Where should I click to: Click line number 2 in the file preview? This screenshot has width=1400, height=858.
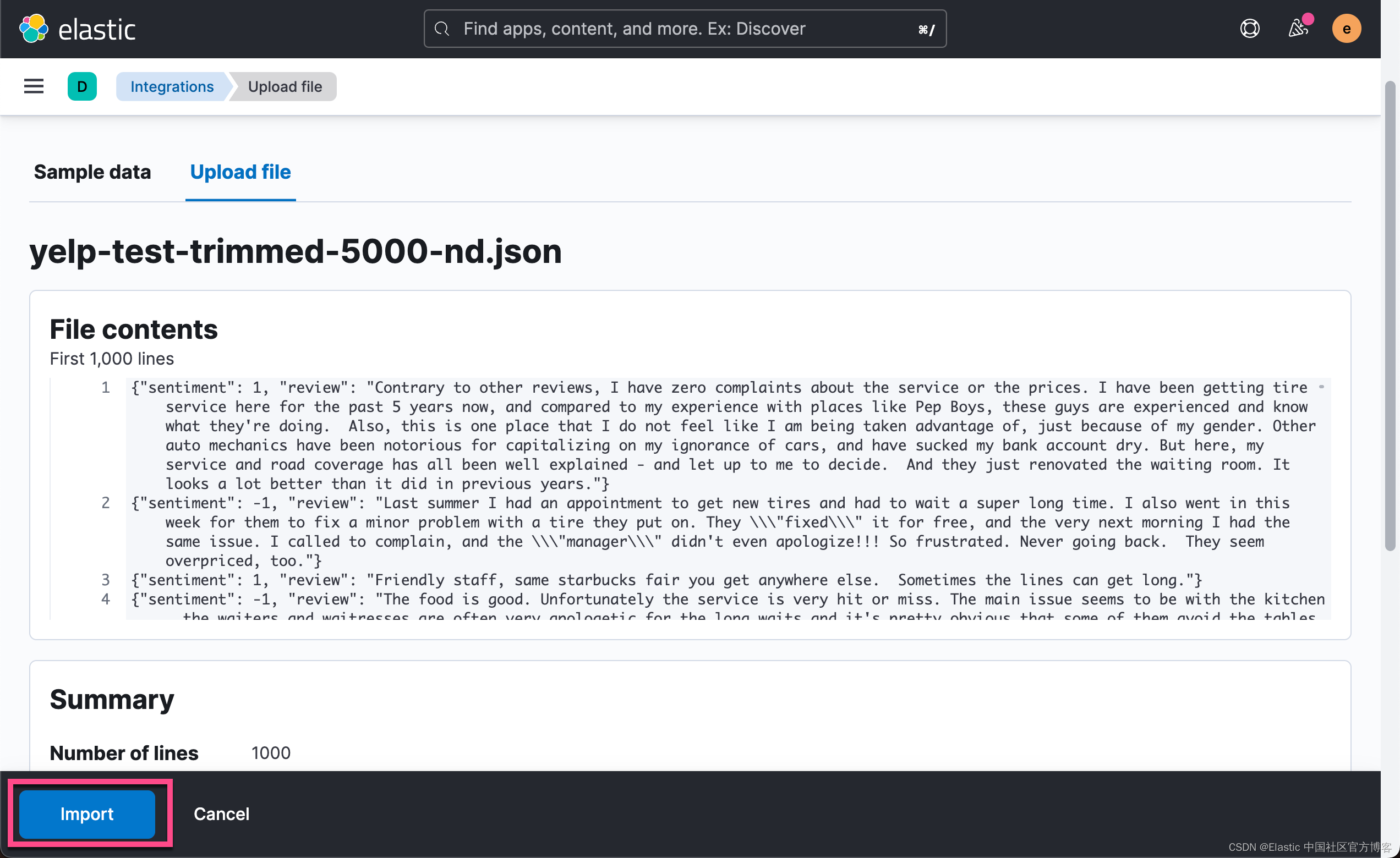point(106,503)
